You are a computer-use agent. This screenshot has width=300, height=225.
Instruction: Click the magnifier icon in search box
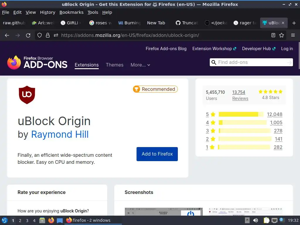214,62
